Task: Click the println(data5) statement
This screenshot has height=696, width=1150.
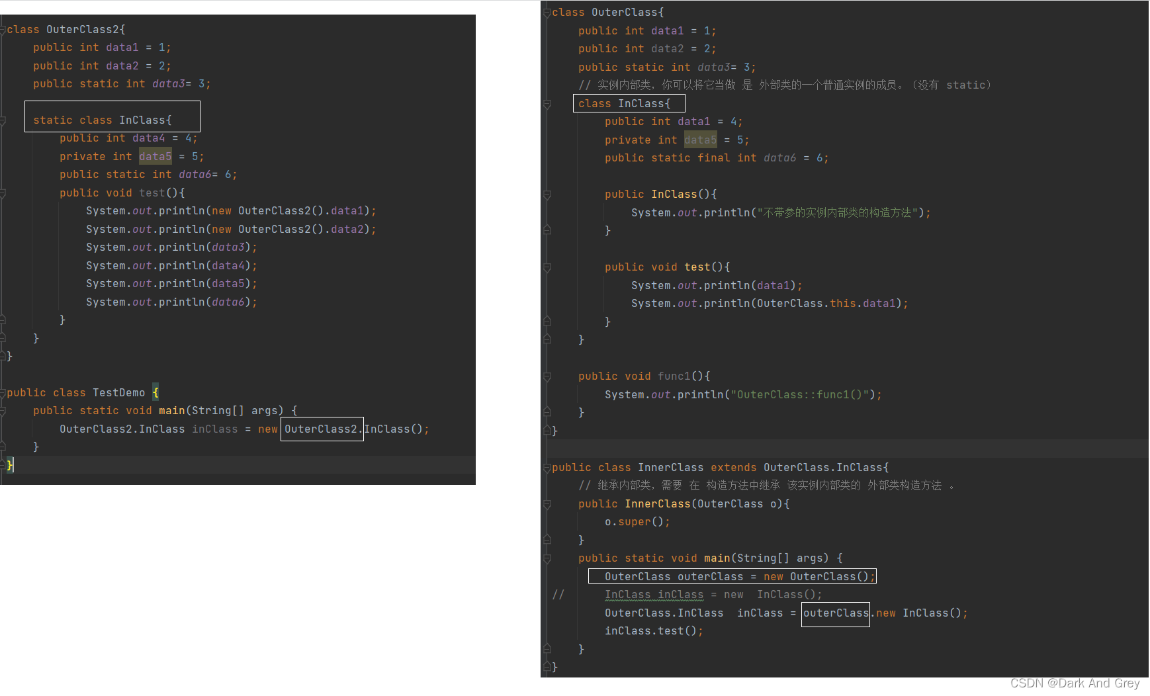Action: [171, 284]
